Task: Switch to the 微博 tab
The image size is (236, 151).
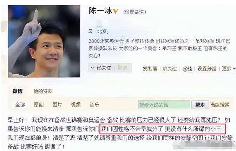Action: pyautogui.click(x=18, y=91)
